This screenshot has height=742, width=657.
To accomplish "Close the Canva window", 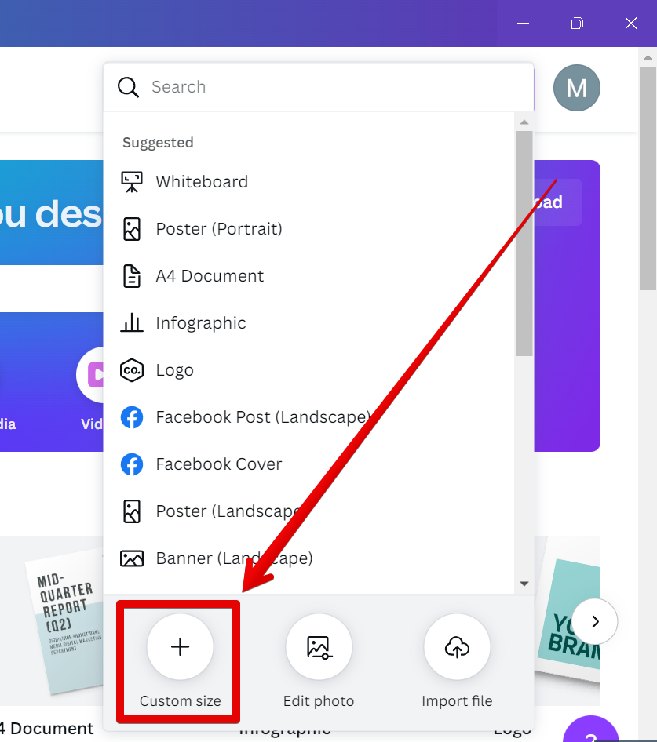I will [x=631, y=24].
